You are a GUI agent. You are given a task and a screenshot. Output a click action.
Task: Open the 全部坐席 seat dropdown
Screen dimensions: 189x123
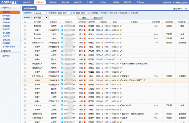[41, 13]
